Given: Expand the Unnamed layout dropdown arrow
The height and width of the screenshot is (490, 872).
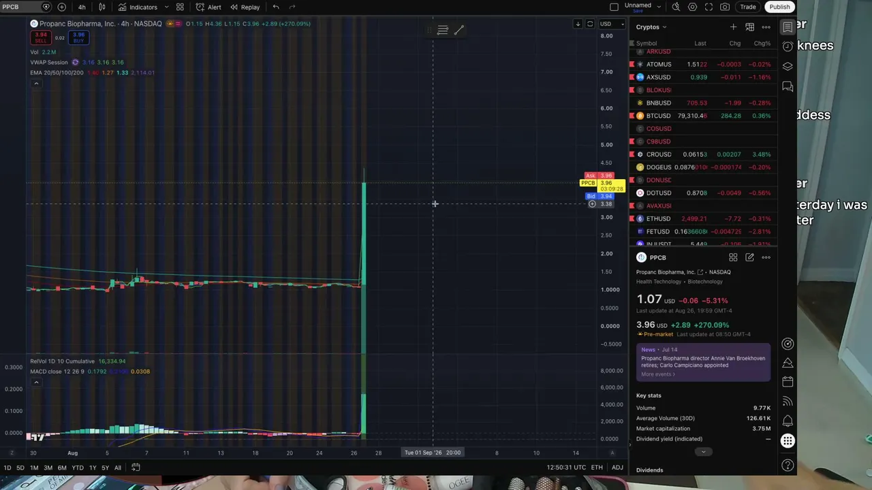Looking at the screenshot, I should [659, 6].
